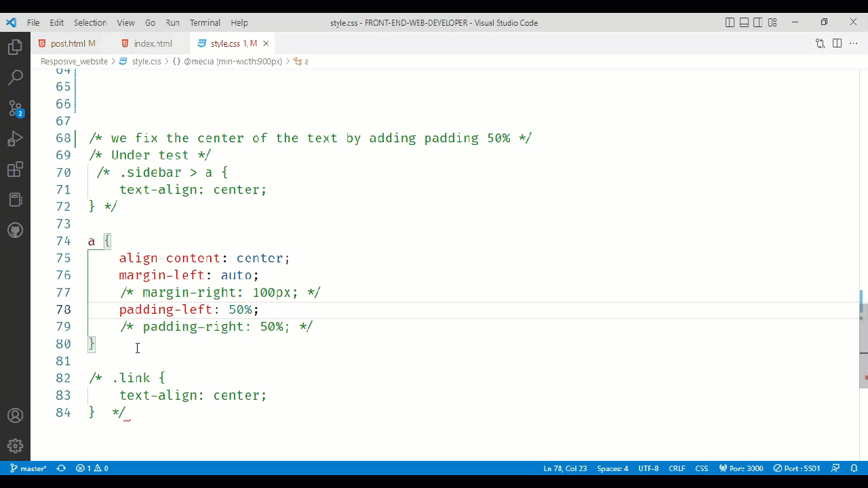The width and height of the screenshot is (868, 488).
Task: Open the Extensions view
Action: 15,169
